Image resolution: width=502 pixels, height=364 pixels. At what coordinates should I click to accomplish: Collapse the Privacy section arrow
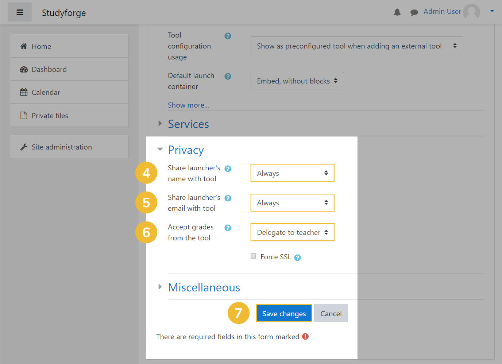point(160,149)
